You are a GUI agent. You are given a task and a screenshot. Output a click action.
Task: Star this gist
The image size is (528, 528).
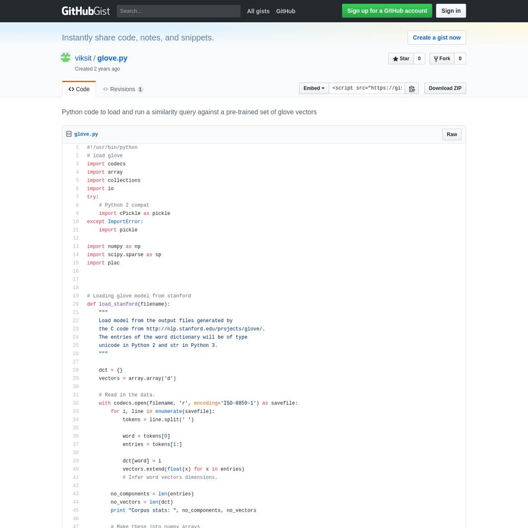pyautogui.click(x=401, y=59)
